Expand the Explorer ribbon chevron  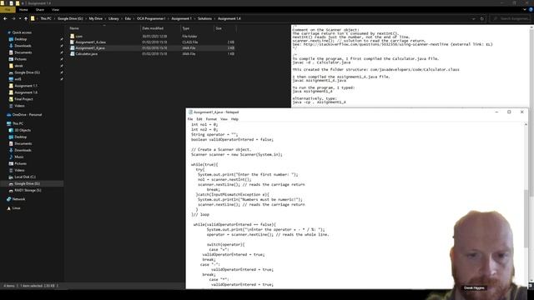(525, 10)
